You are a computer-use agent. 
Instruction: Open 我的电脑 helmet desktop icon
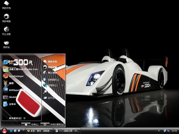tap(6, 18)
